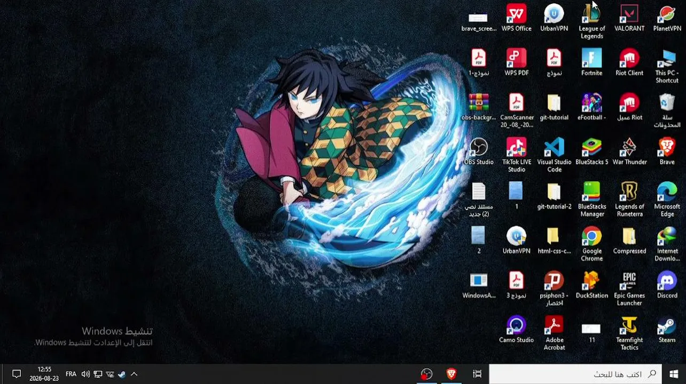This screenshot has height=384, width=686.
Task: Click the Google Chrome desktop icon
Action: (x=591, y=244)
